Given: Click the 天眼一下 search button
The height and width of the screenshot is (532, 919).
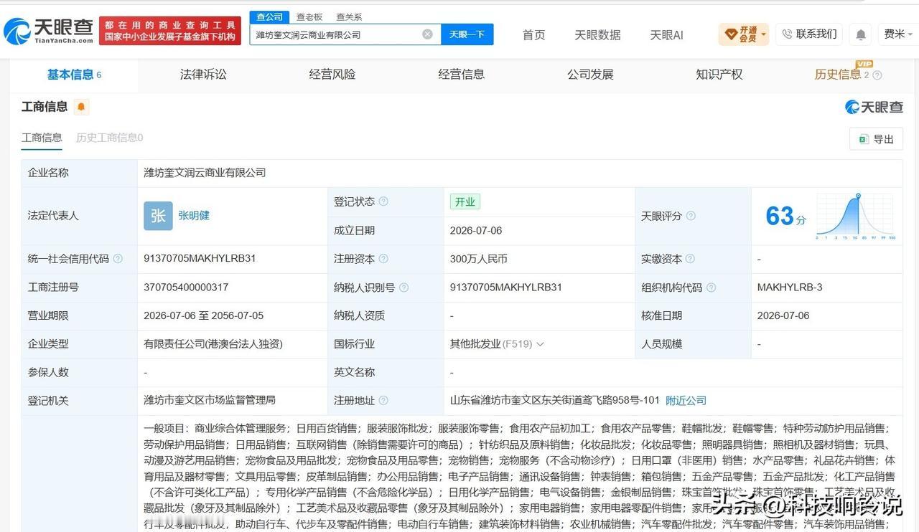Looking at the screenshot, I should (467, 34).
